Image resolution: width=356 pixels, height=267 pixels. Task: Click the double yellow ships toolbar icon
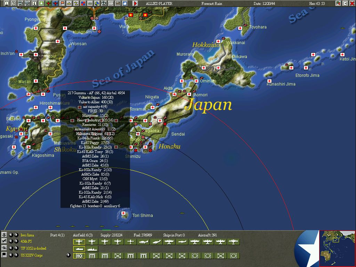tap(76, 3)
